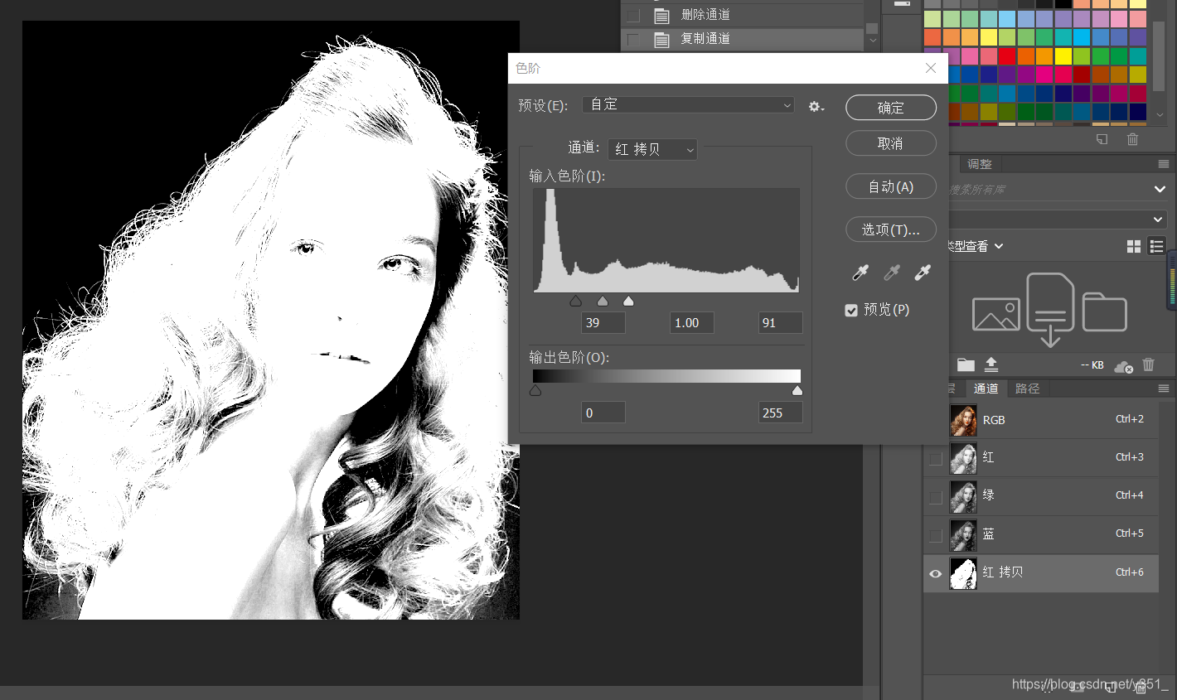The height and width of the screenshot is (700, 1177).
Task: Click the input shadow field showing 39
Action: [603, 323]
